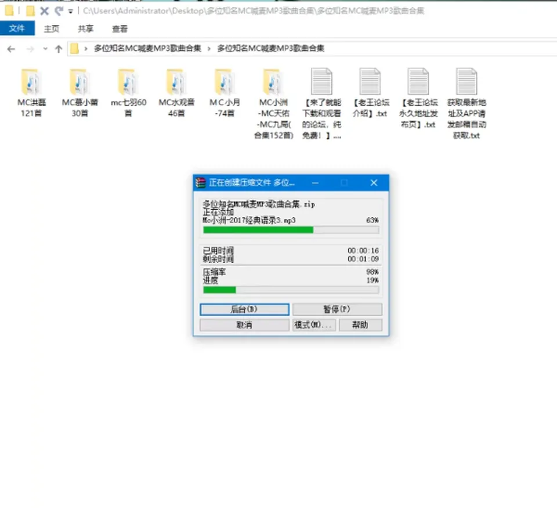Image resolution: width=557 pixels, height=508 pixels.
Task: Click the first breadcrumb 多位知名MC喊麦MP3歌曲合集
Action: 147,49
